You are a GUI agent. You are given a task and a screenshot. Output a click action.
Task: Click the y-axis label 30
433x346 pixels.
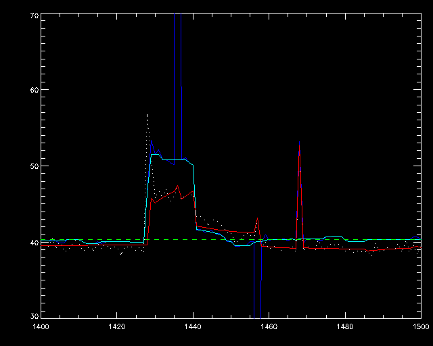click(35, 316)
